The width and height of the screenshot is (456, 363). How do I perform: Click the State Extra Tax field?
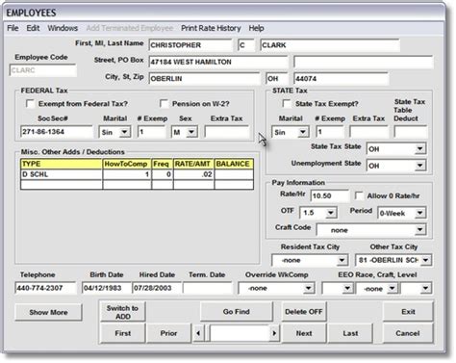pyautogui.click(x=368, y=132)
